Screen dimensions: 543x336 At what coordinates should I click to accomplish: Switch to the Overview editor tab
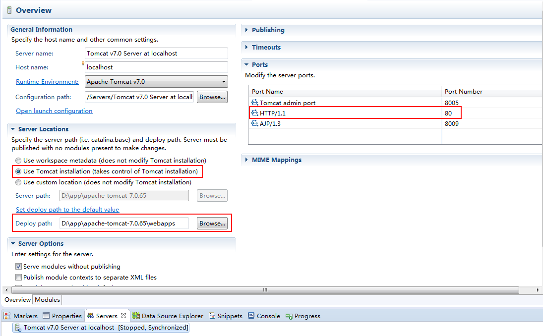click(18, 300)
